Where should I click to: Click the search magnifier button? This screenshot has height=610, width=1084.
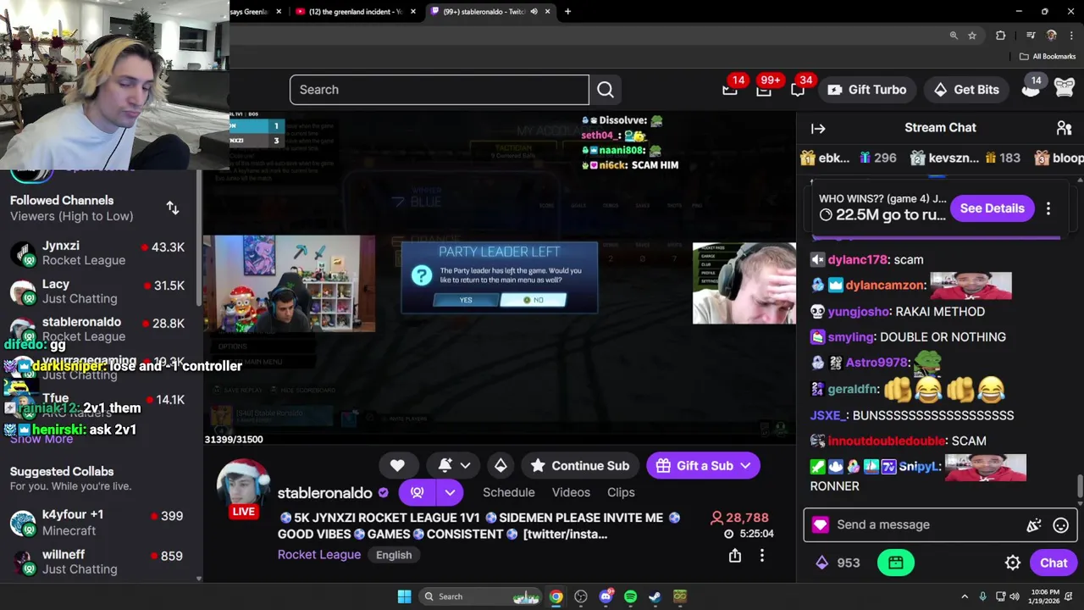coord(605,90)
